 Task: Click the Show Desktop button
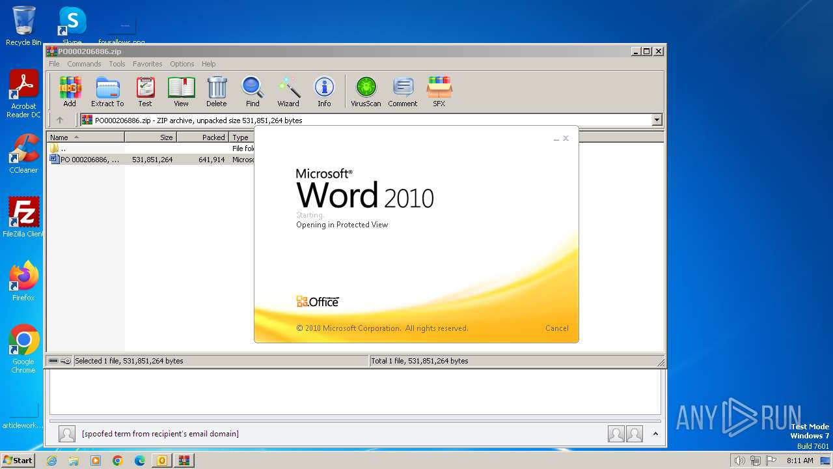[826, 461]
